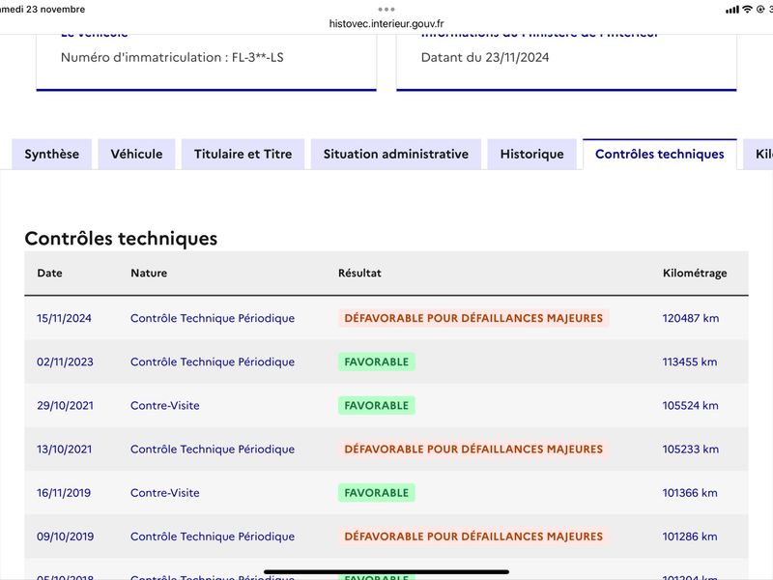773x580 pixels.
Task: Go to the Historique tab
Action: pyautogui.click(x=532, y=154)
